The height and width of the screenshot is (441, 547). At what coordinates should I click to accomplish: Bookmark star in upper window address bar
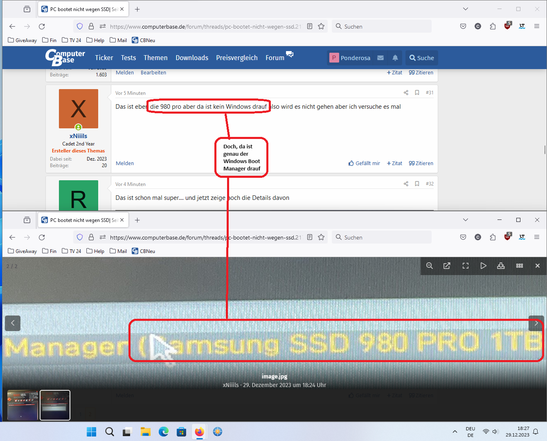click(321, 27)
